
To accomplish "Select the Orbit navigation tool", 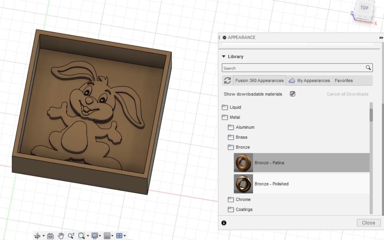I will (x=37, y=236).
